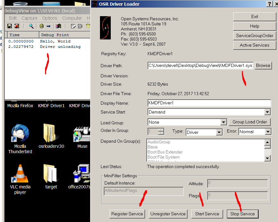Open the Capture menu in DebugView

tap(30, 18)
